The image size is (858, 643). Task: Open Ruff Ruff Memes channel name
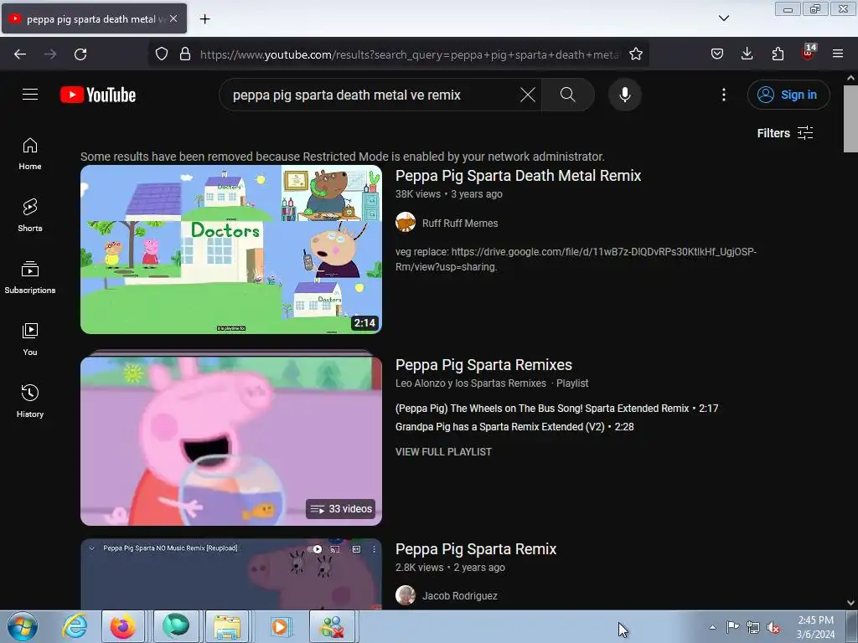tap(460, 223)
